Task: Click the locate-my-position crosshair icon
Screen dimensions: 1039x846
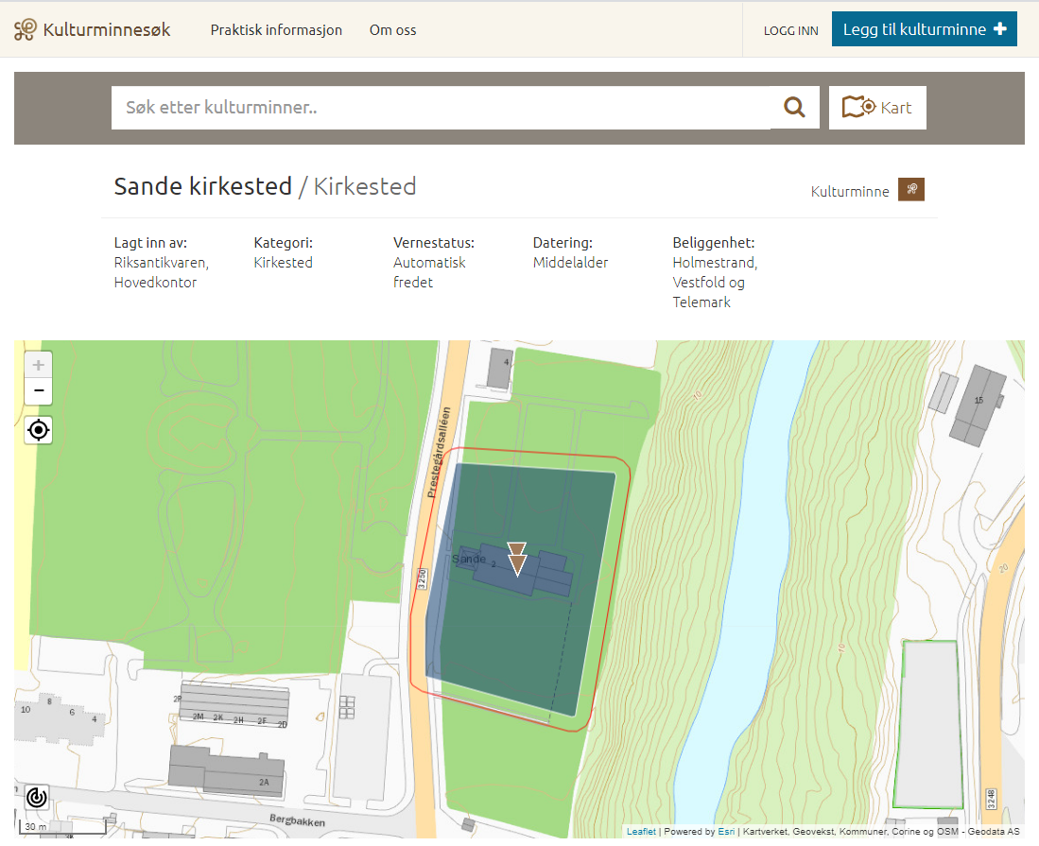Action: click(39, 430)
